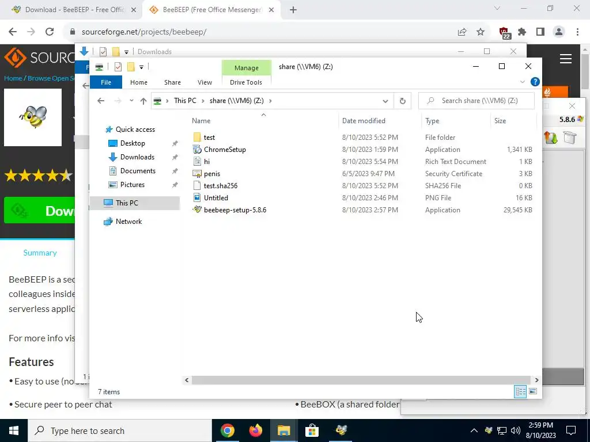
Task: Open the Drive Tools ribbon tab
Action: [245, 82]
